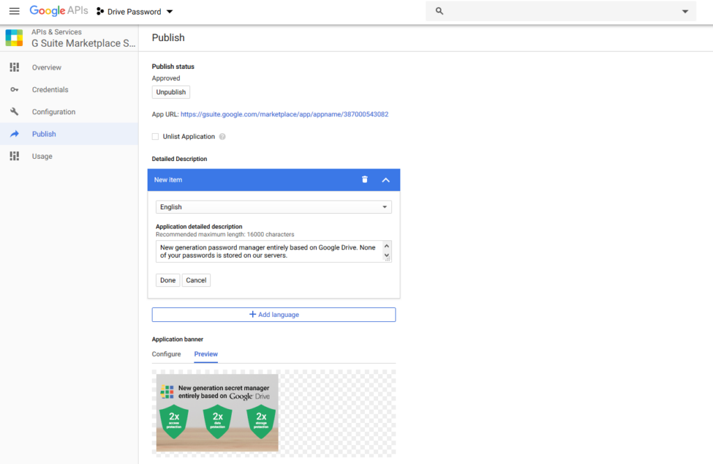713x464 pixels.
Task: Click the G Suite Marketplace SDK logo
Action: point(14,38)
